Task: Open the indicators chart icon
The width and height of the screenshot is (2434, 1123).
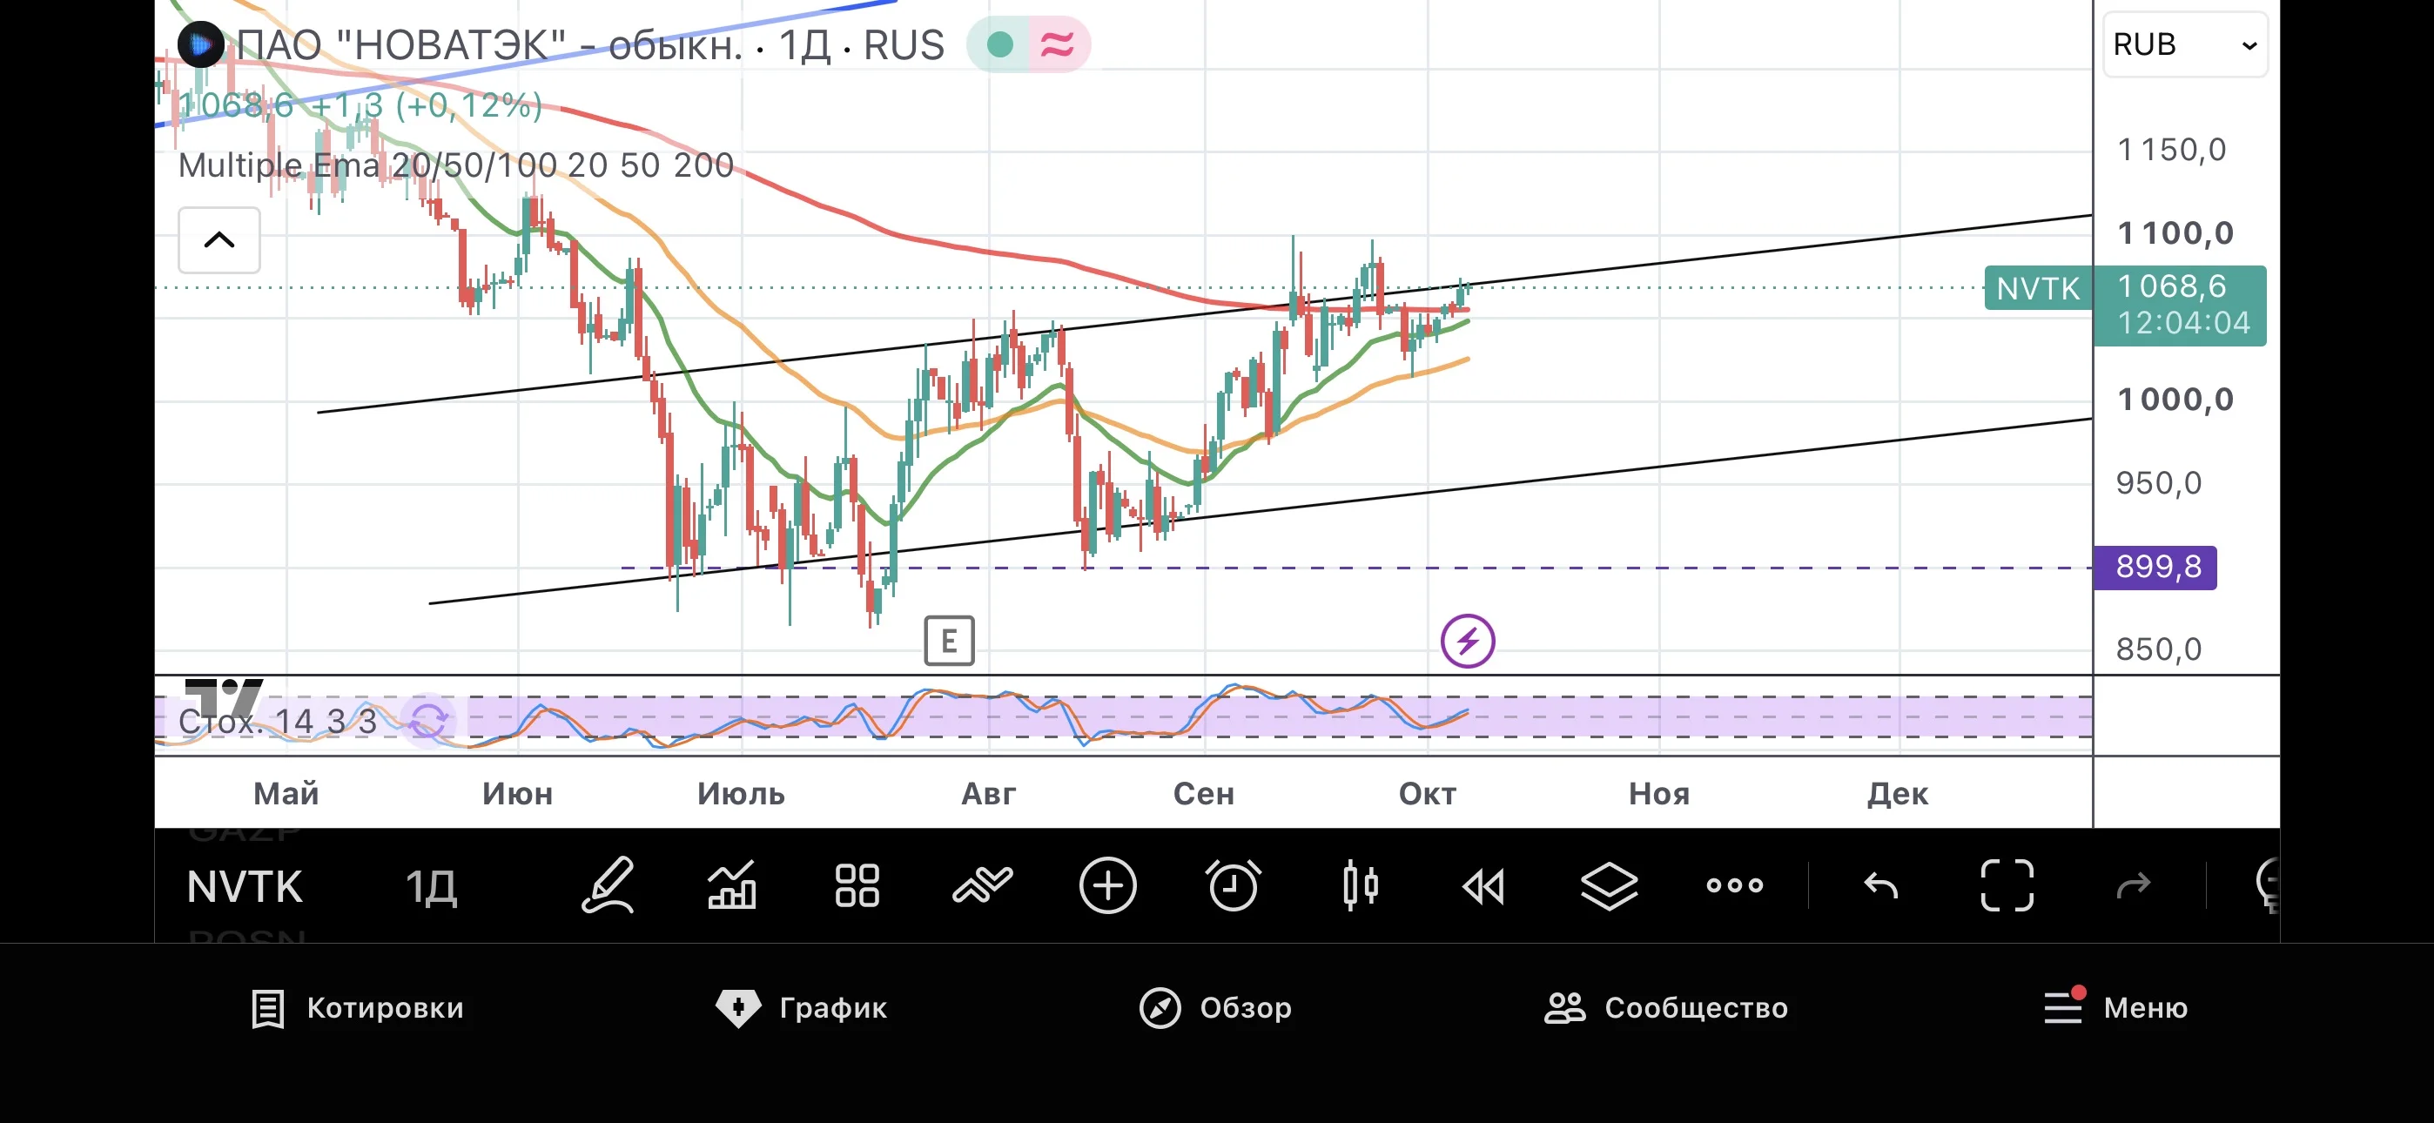Action: pos(732,884)
